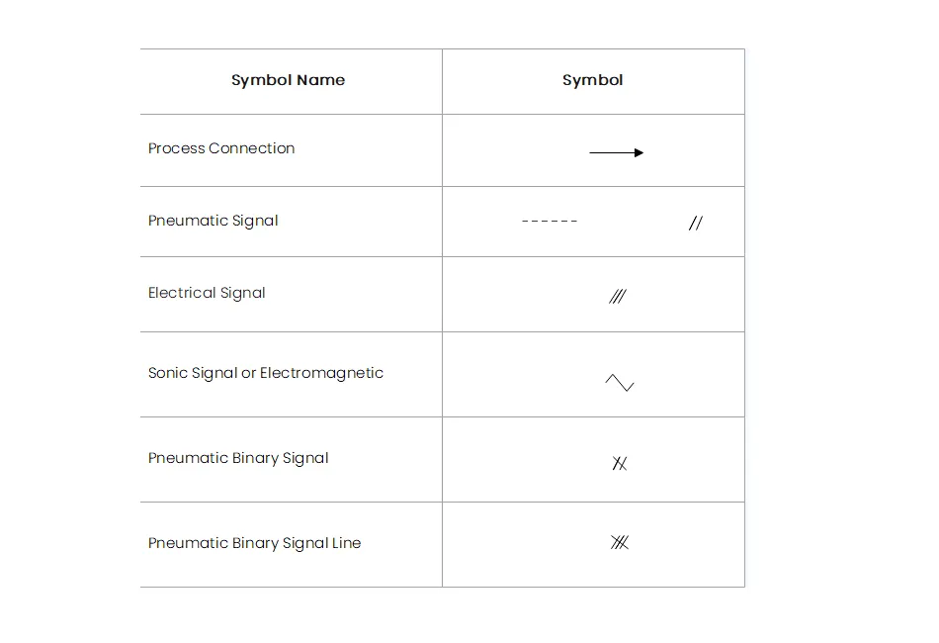Image resolution: width=939 pixels, height=643 pixels.
Task: Click the "Pneumatic Binary Signal" row name
Action: coord(237,458)
